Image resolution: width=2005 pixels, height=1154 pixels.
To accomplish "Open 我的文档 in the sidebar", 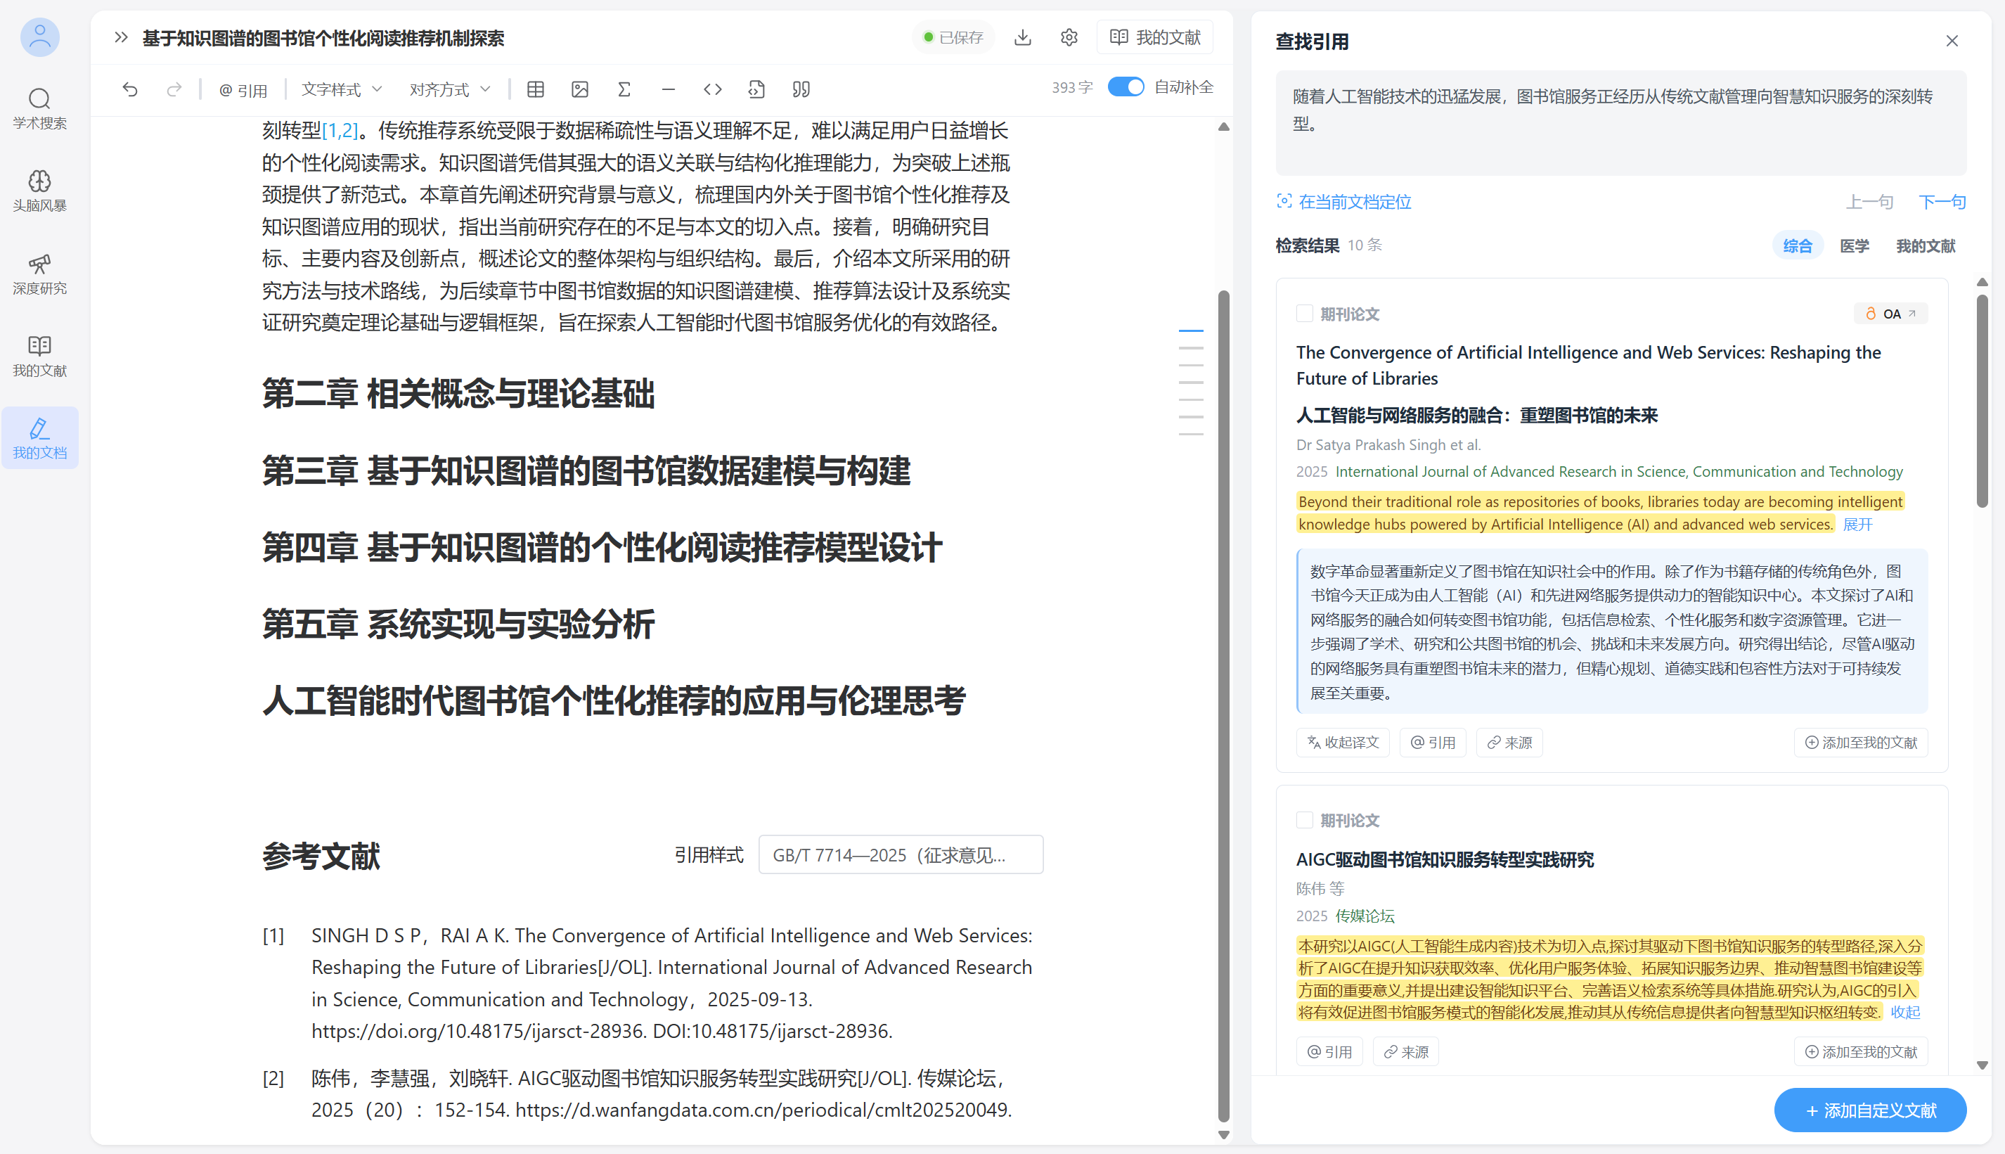I will 39,438.
